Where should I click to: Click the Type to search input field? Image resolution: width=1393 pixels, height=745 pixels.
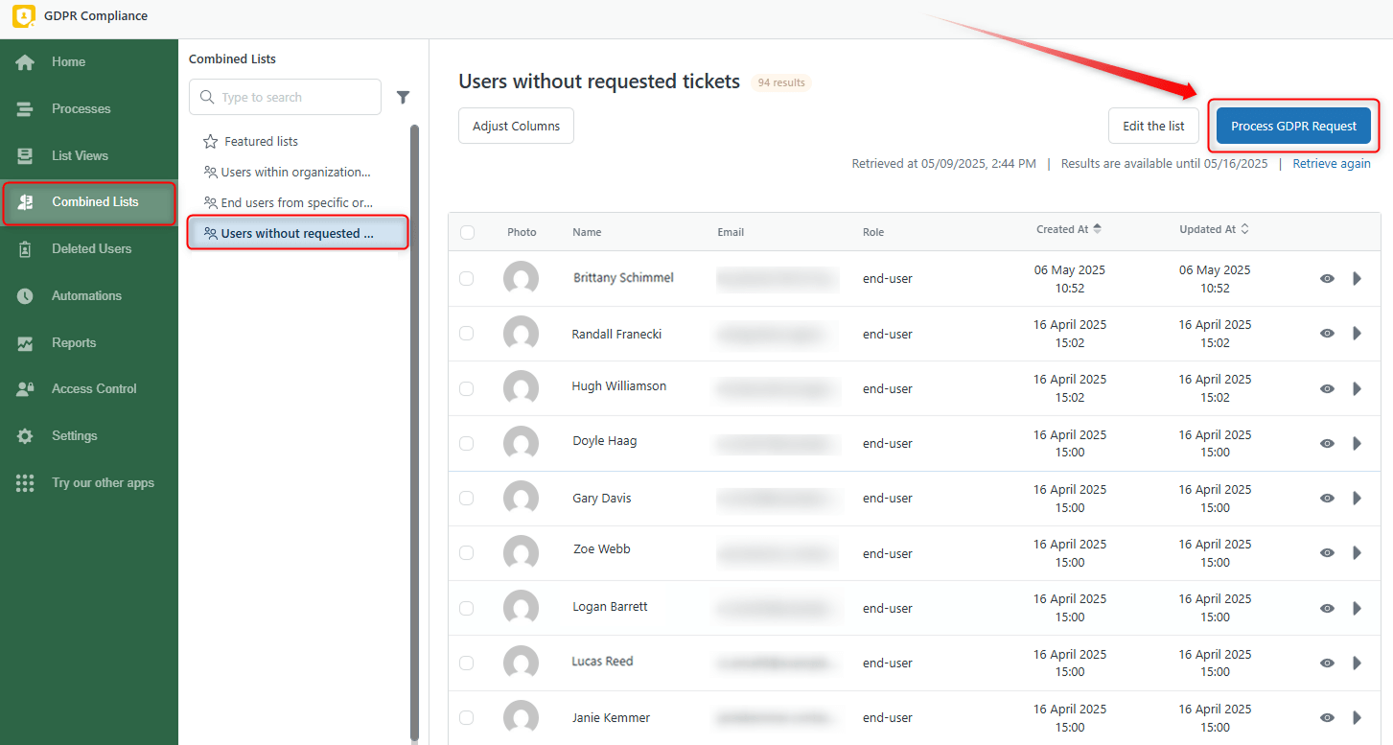pyautogui.click(x=286, y=98)
